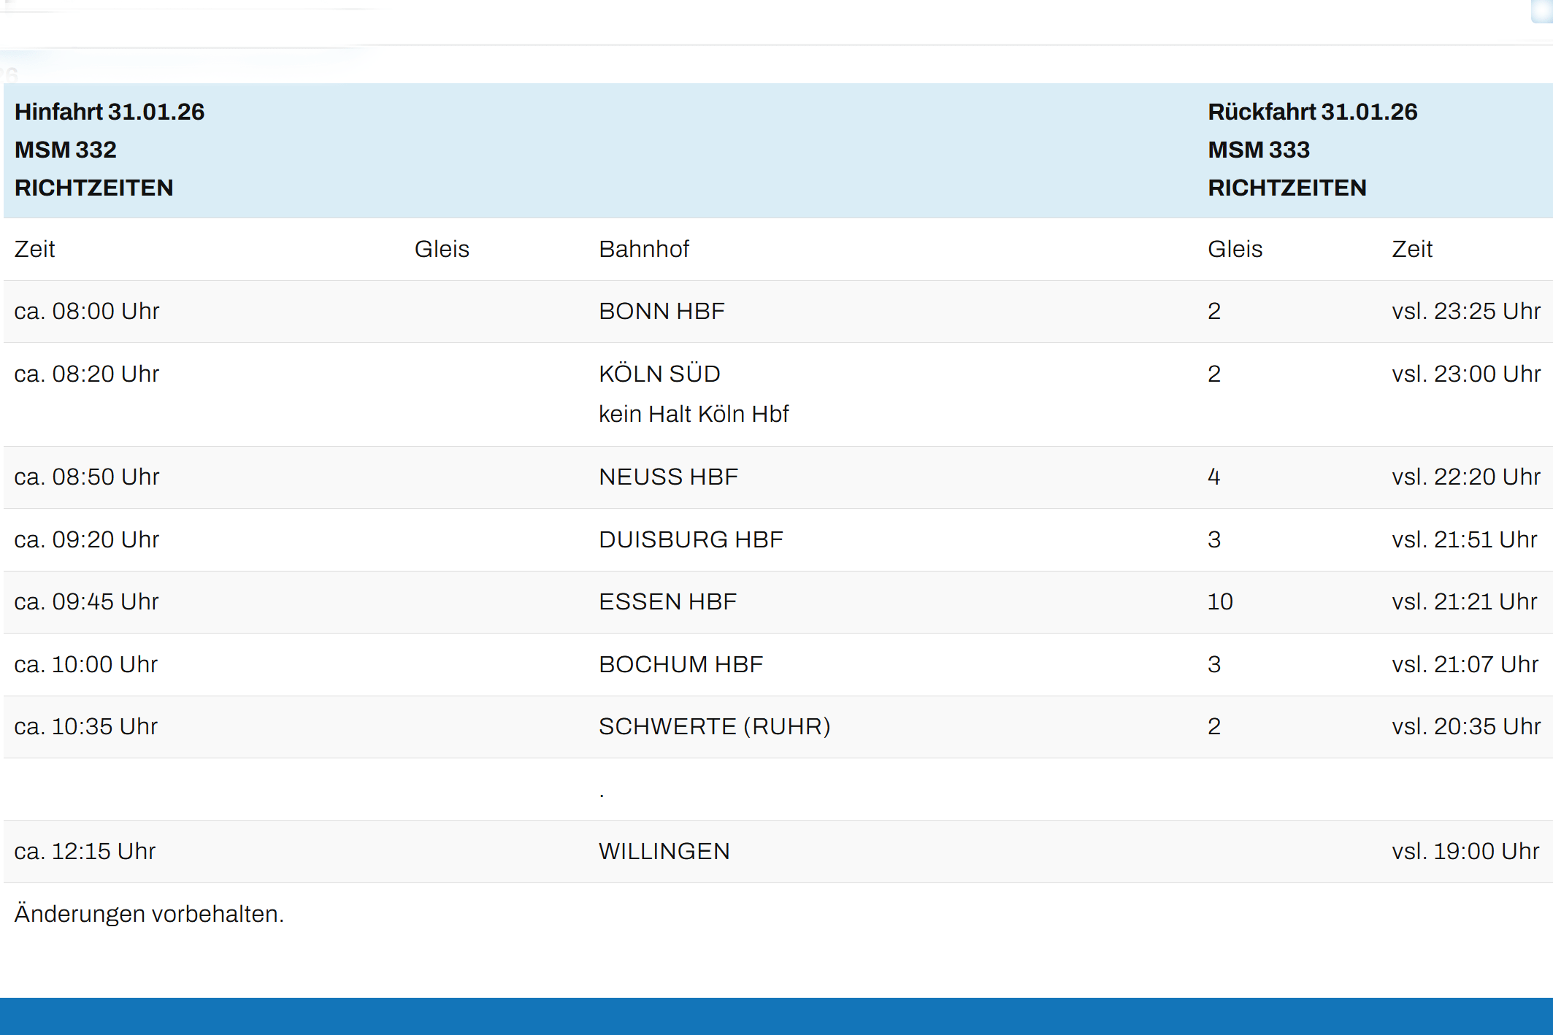Click the blue footer bar
The image size is (1553, 1035).
[x=776, y=1016]
